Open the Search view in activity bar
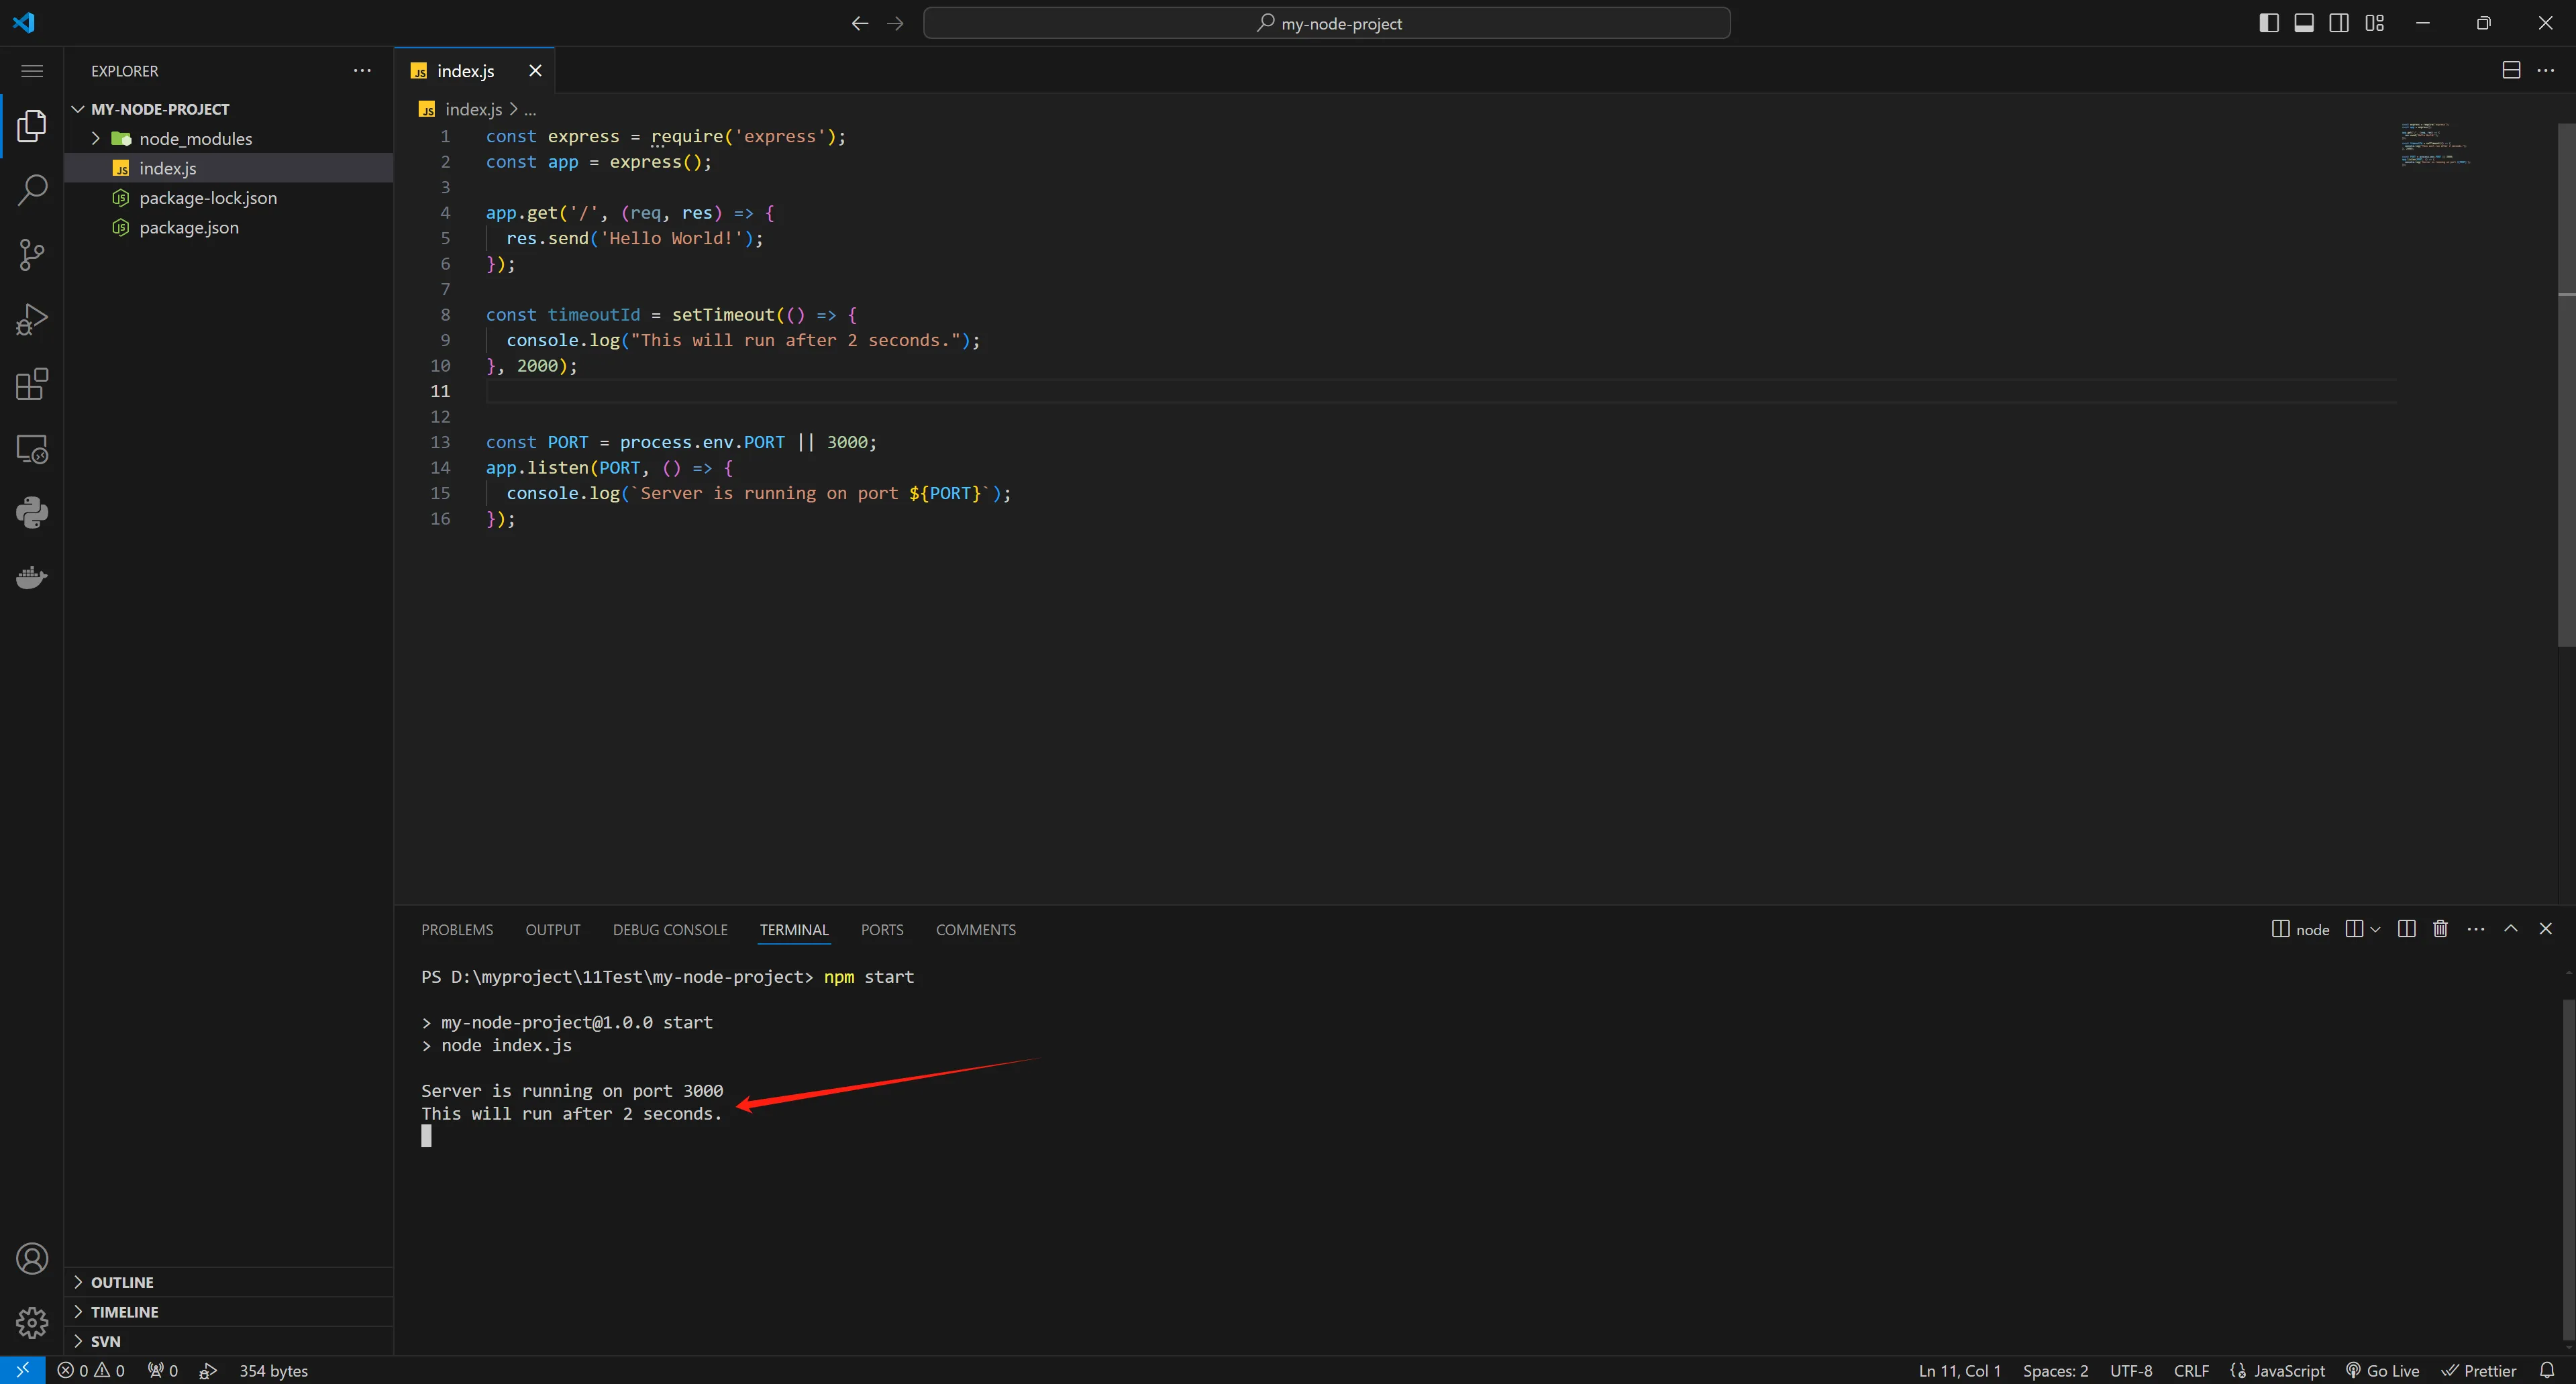The height and width of the screenshot is (1384, 2576). (32, 190)
